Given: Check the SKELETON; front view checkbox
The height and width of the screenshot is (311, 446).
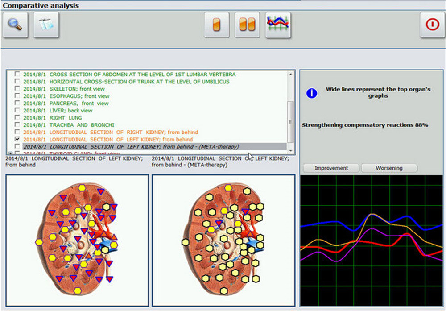Looking at the screenshot, I should [x=17, y=89].
